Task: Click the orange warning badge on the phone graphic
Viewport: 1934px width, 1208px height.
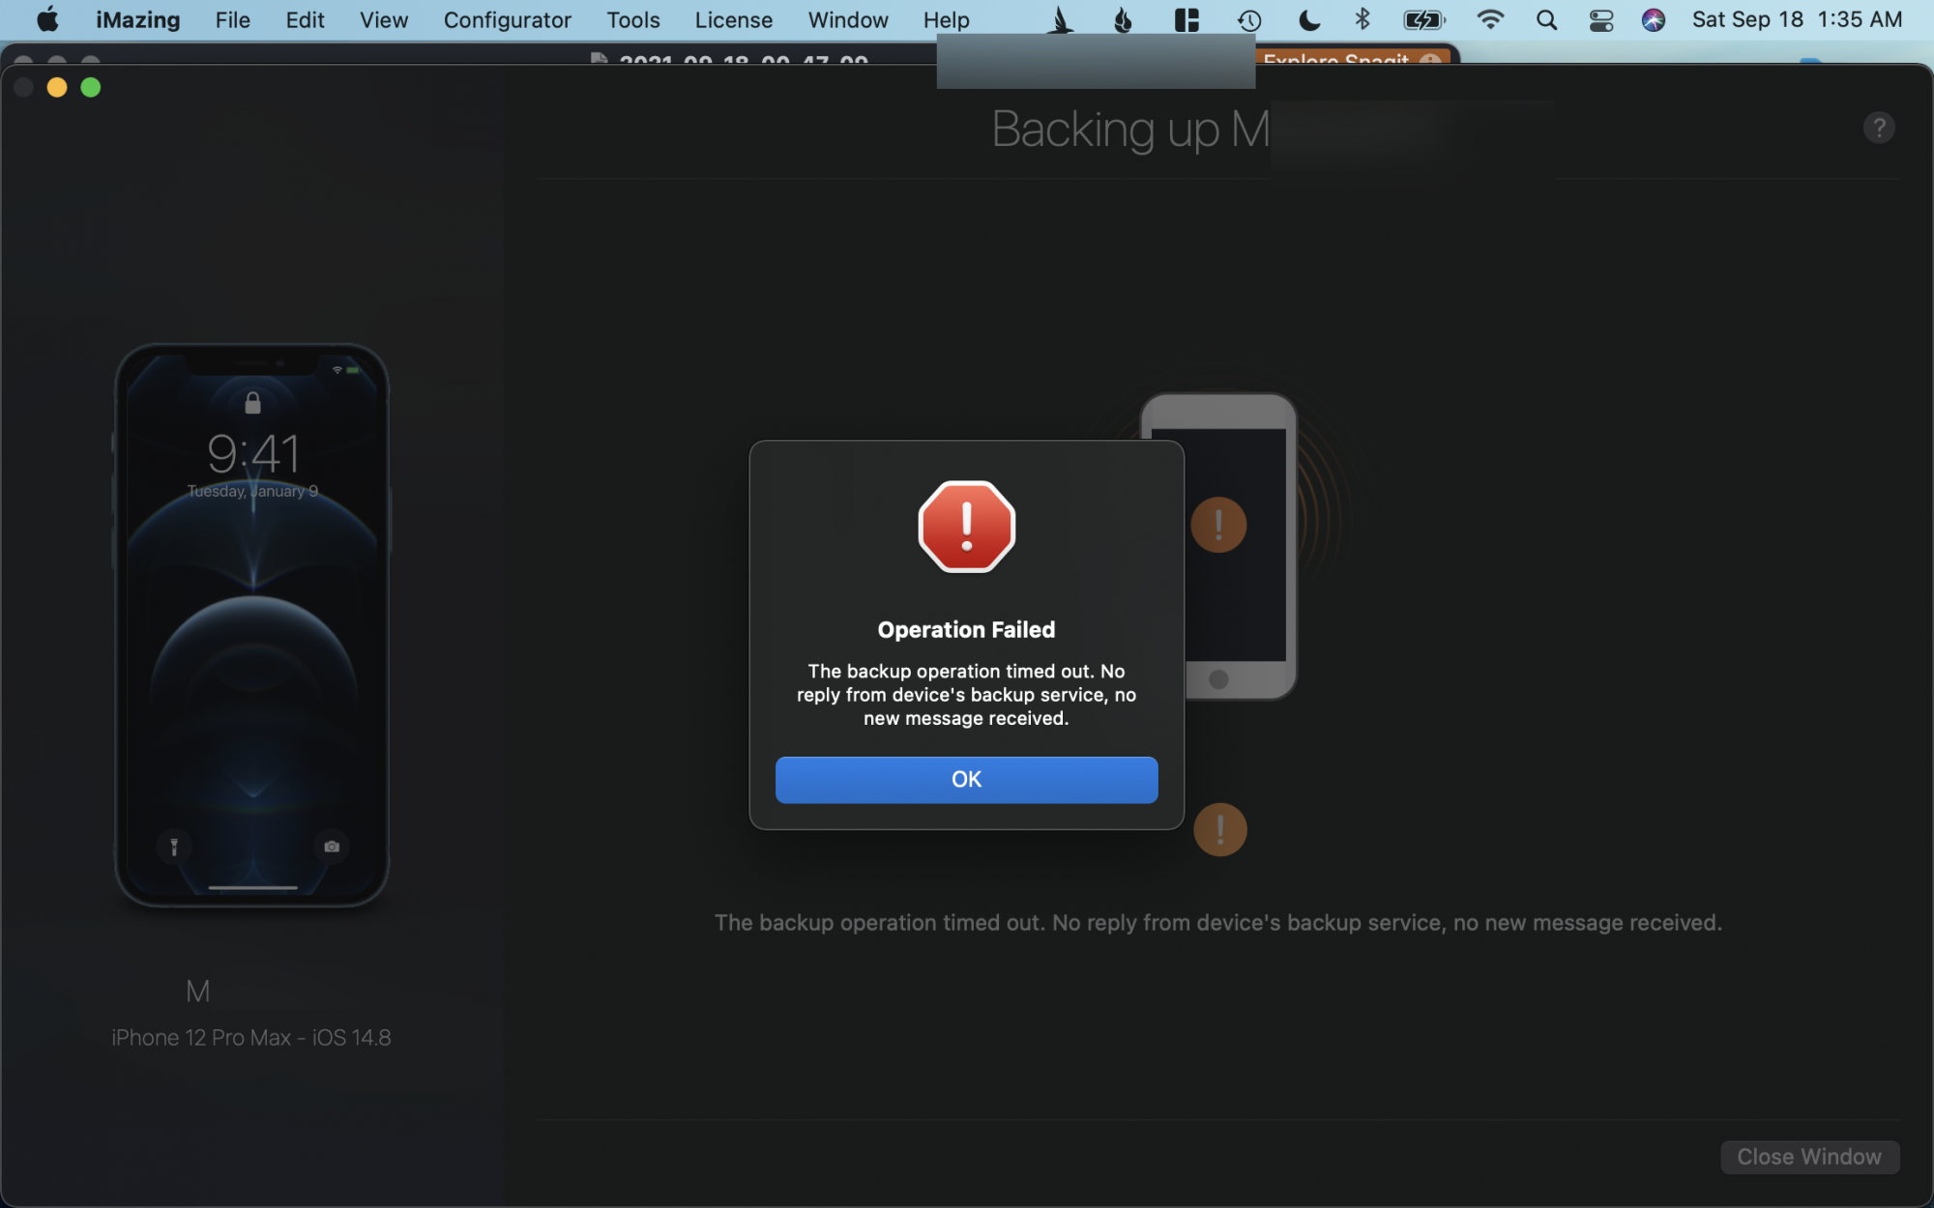Action: 1218,525
